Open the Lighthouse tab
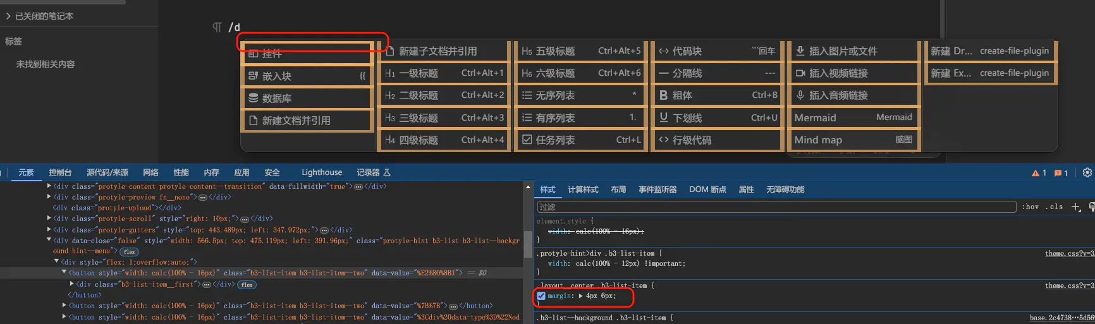Image resolution: width=1095 pixels, height=324 pixels. pos(322,172)
